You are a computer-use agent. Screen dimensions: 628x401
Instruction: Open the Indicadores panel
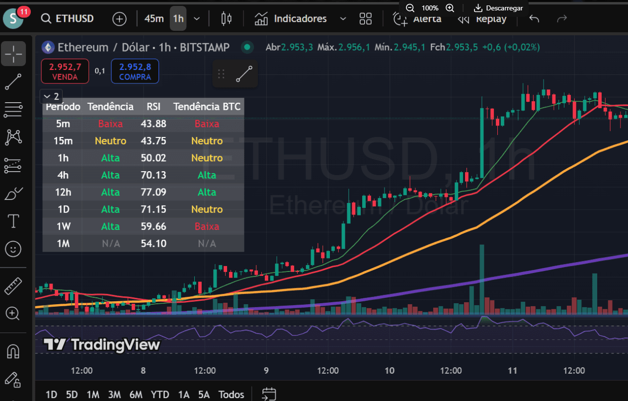tap(291, 19)
